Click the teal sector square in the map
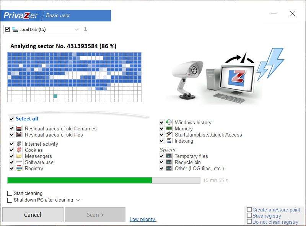The width and height of the screenshot is (306, 226). [55, 96]
